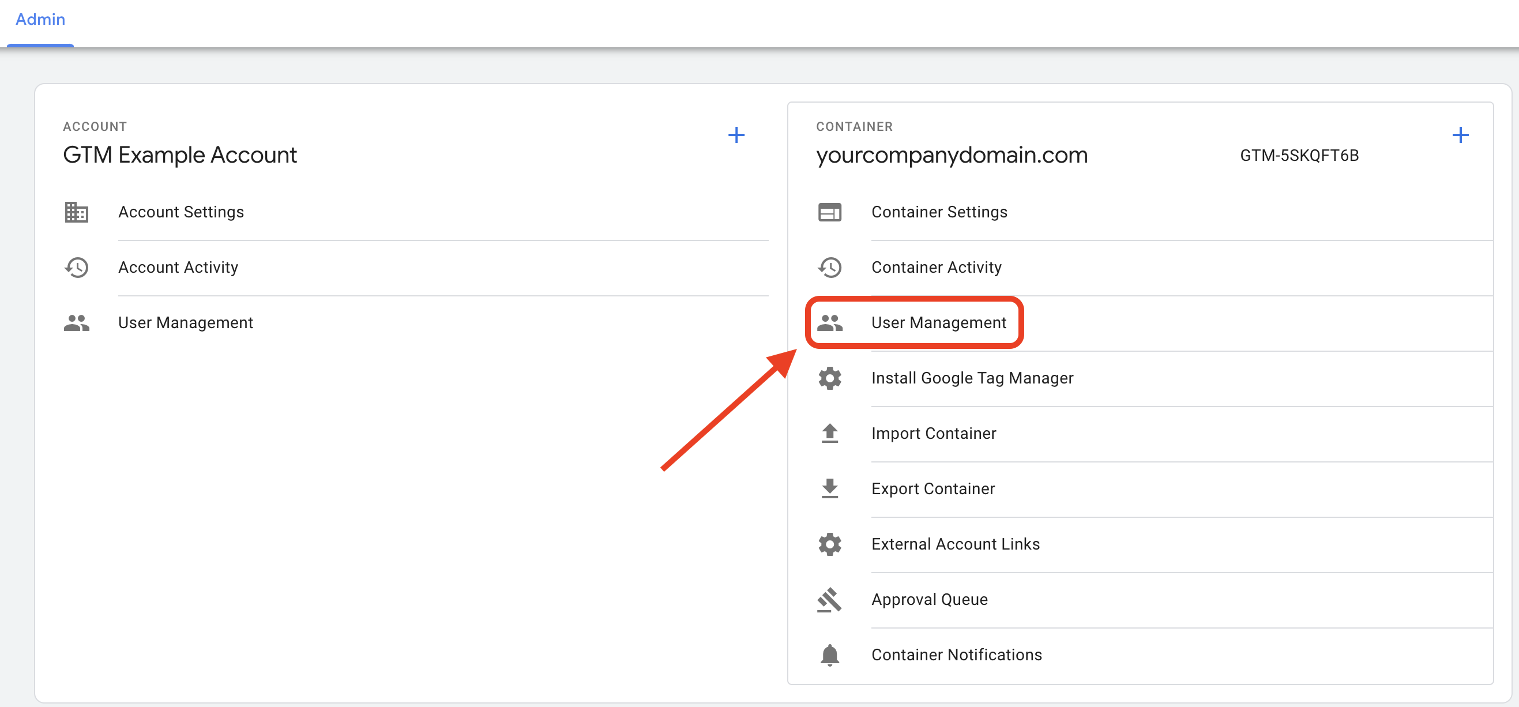Select GTM-5SKQFT6B container ID text

1299,156
